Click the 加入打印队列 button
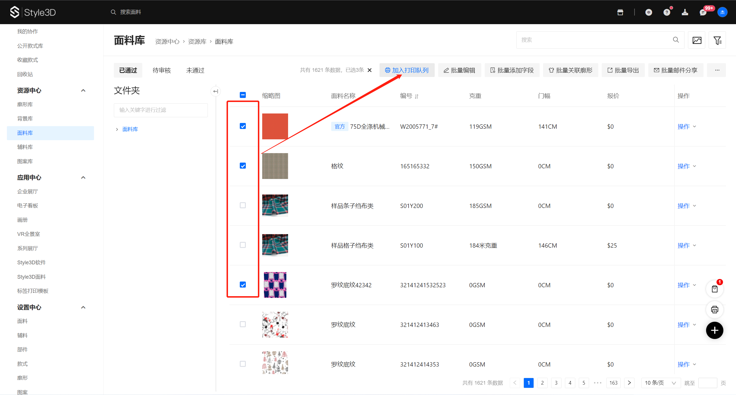Screen dimensions: 736x395 pyautogui.click(x=407, y=70)
